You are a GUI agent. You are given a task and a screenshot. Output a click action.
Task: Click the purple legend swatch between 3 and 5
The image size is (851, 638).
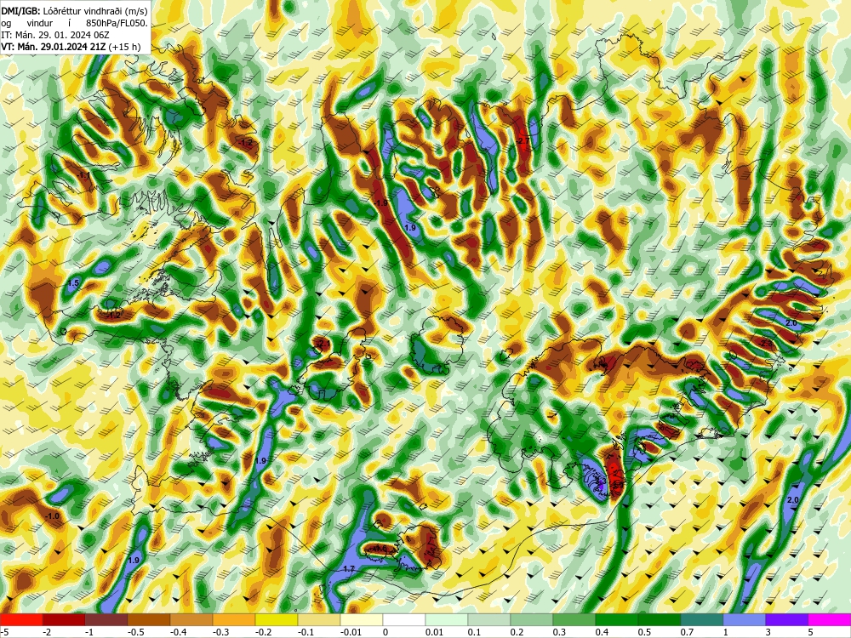(787, 619)
